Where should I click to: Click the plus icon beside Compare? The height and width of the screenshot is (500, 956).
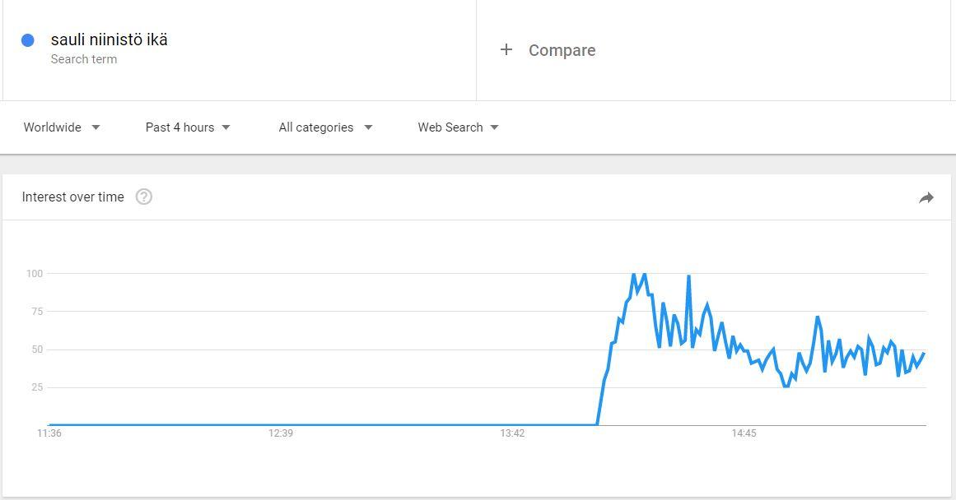pos(506,50)
